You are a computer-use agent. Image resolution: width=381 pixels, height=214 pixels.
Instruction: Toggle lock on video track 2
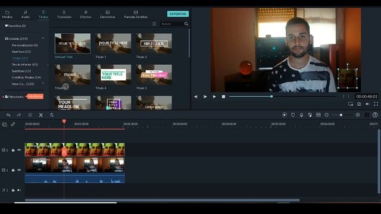[x=13, y=150]
